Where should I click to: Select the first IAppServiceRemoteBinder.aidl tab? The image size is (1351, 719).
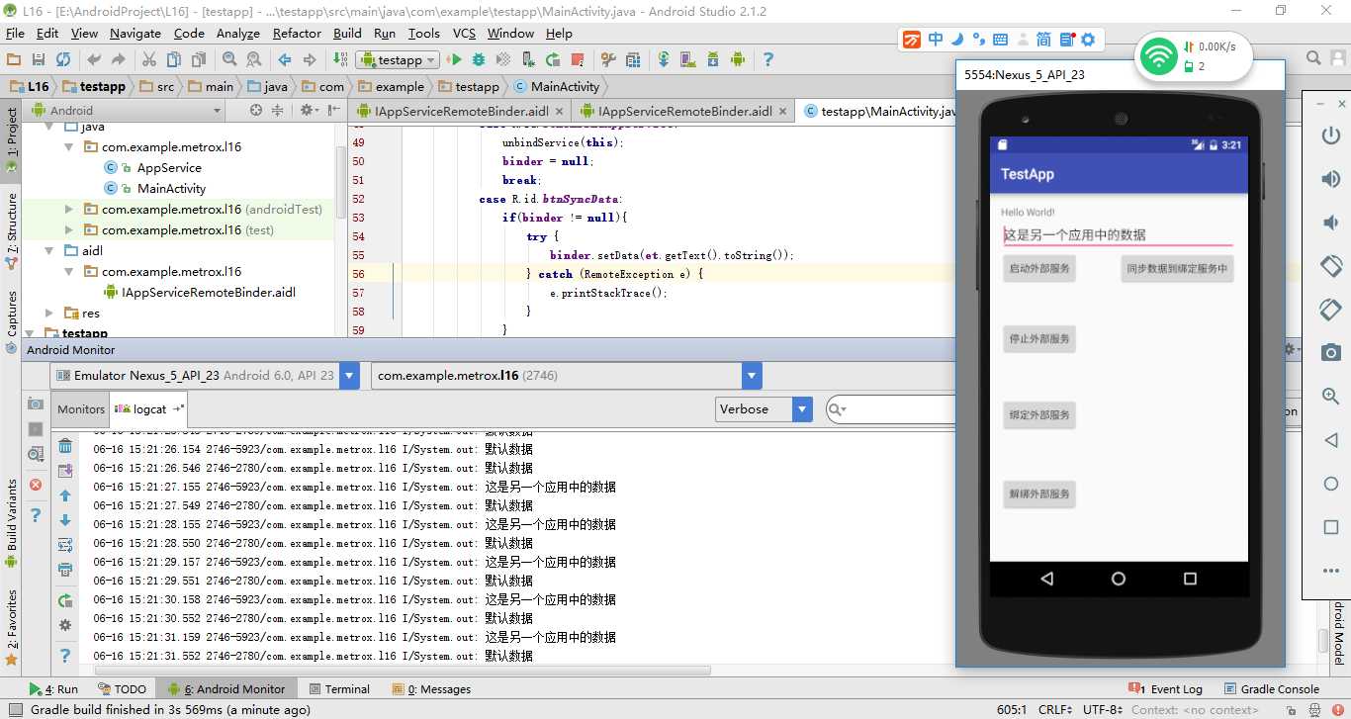[459, 112]
